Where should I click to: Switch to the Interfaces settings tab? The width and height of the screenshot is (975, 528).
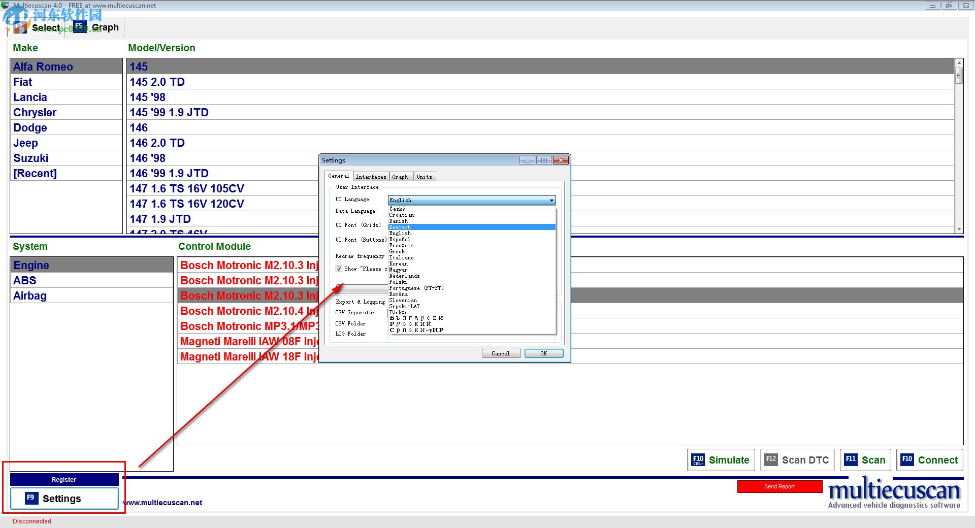pyautogui.click(x=371, y=177)
